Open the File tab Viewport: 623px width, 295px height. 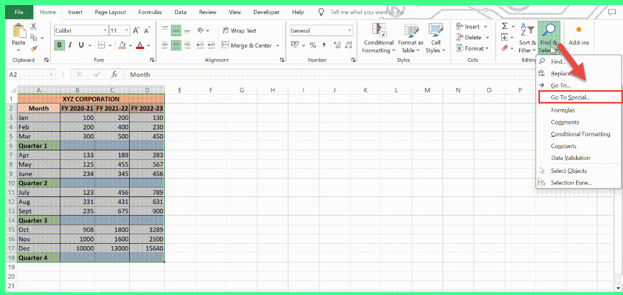pos(19,12)
